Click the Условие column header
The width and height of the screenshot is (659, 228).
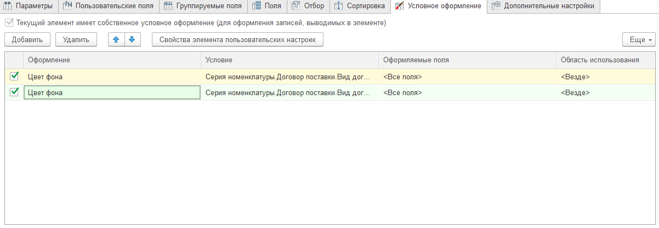pyautogui.click(x=290, y=60)
